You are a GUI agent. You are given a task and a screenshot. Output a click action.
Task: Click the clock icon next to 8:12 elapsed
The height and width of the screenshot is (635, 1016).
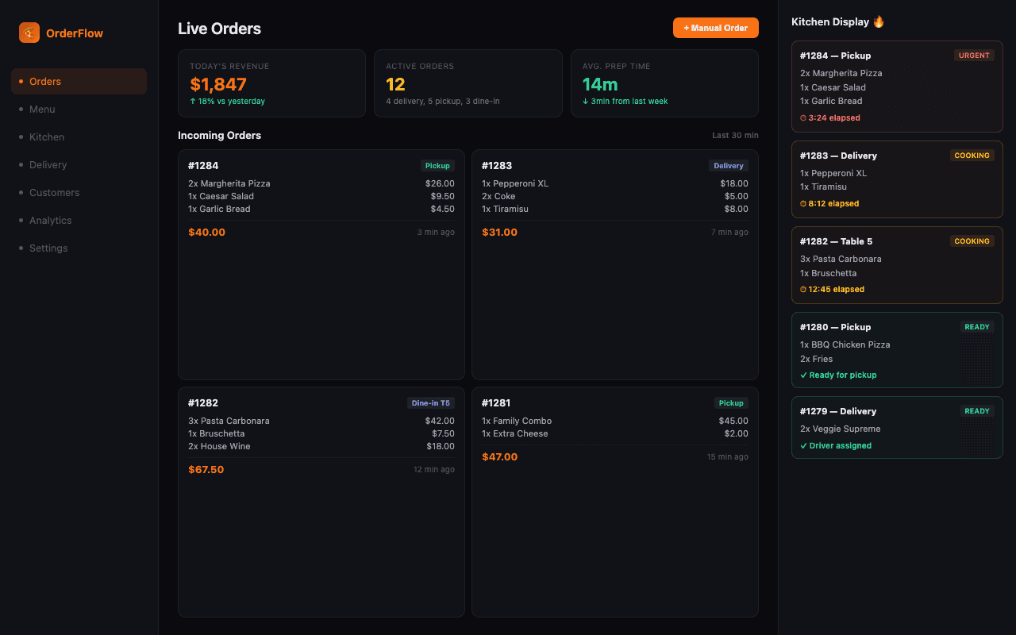803,204
